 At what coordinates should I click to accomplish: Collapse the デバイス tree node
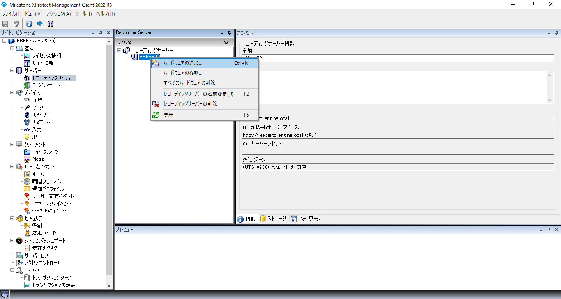(12, 93)
